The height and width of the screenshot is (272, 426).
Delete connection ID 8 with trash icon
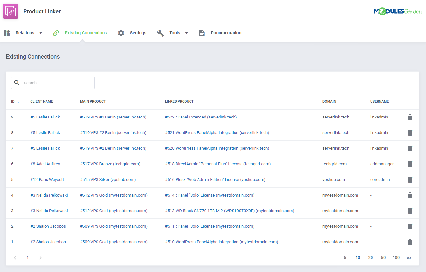410,133
